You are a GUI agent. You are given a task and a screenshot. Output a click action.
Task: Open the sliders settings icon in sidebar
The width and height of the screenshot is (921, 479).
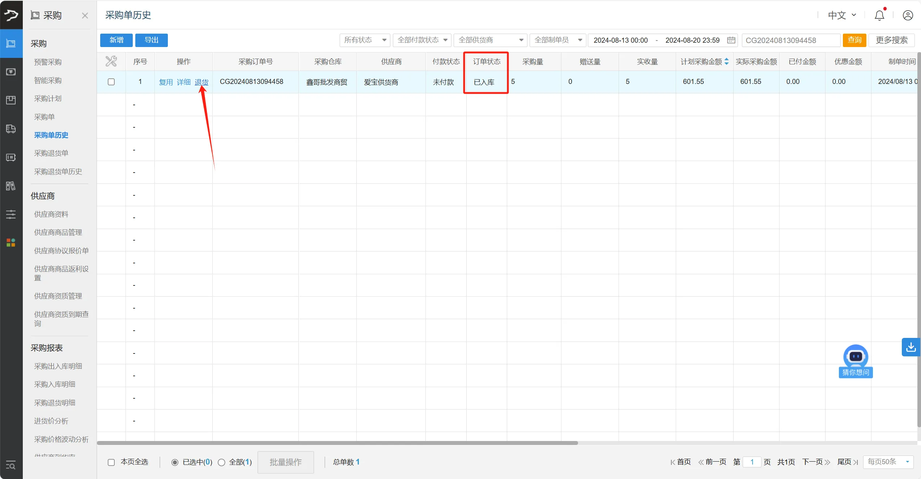[x=10, y=214]
